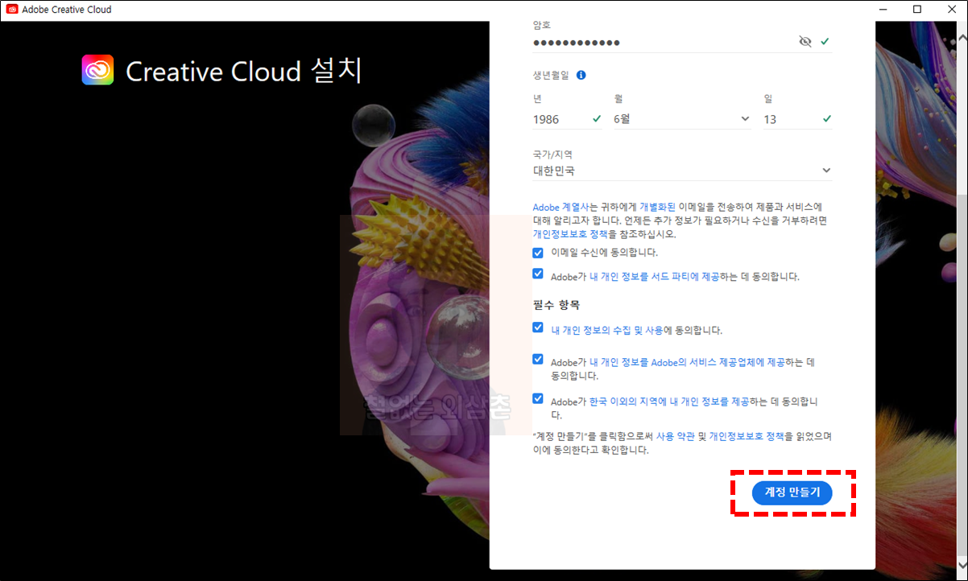
Task: Click the 필수 항목 heading text
Action: [556, 305]
